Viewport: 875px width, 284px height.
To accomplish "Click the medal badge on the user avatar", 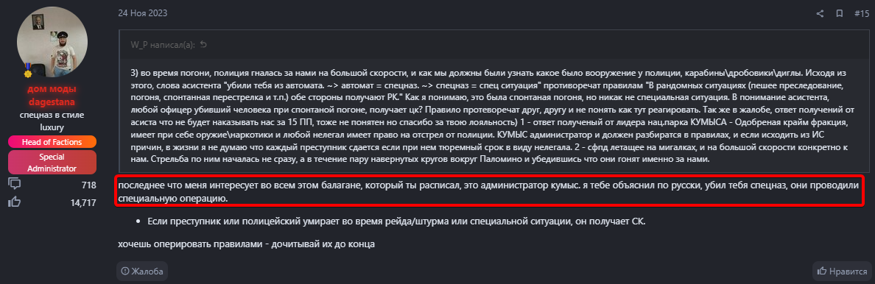I will [x=27, y=73].
